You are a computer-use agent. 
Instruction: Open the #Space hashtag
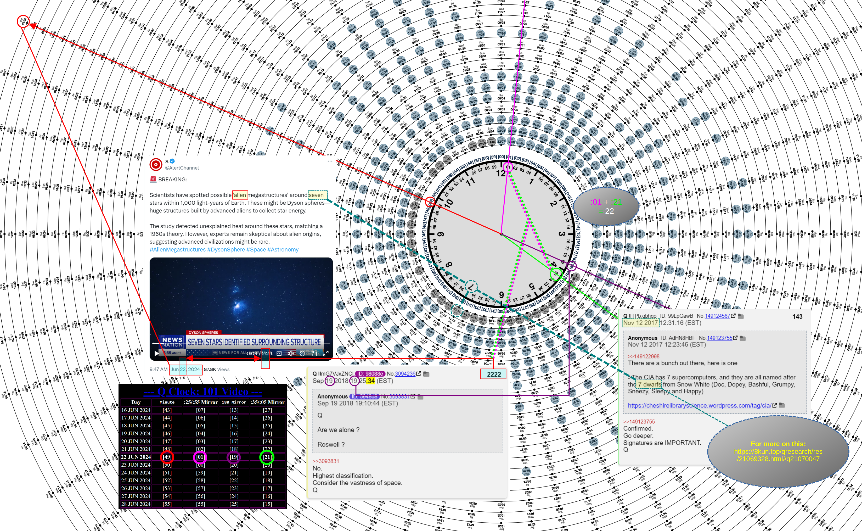[x=256, y=249]
